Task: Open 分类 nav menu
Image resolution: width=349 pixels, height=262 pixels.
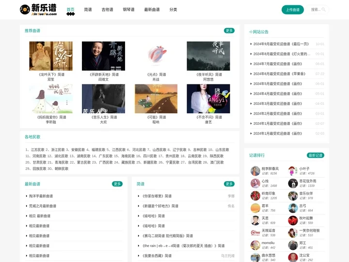Action: click(173, 10)
